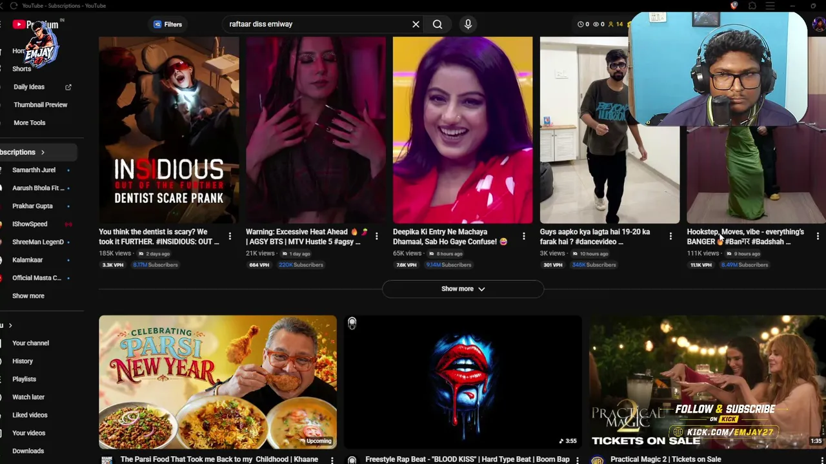The image size is (826, 464).
Task: Click the external-link icon beside Daily Ideas
Action: (x=68, y=87)
